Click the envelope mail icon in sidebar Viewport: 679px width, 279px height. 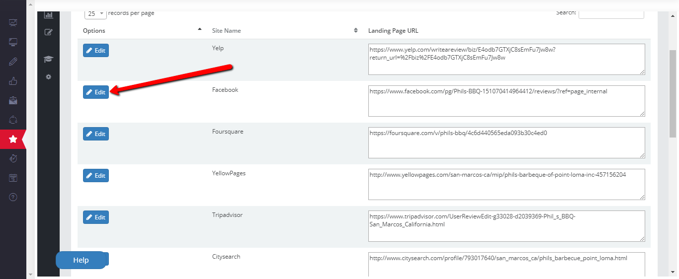coord(13,101)
